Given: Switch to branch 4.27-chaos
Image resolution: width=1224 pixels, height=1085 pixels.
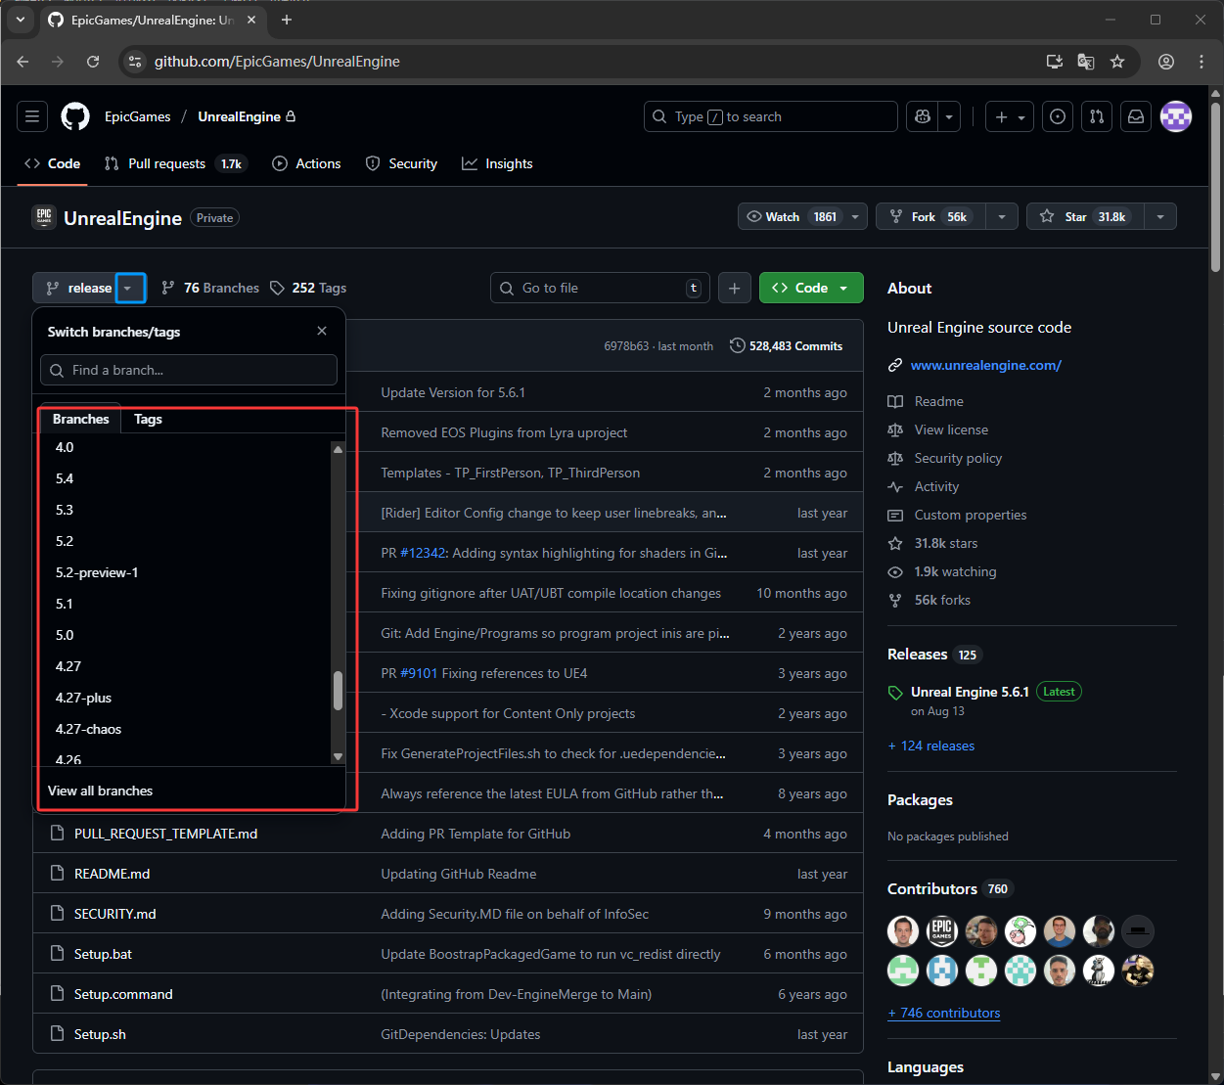Looking at the screenshot, I should point(89,729).
